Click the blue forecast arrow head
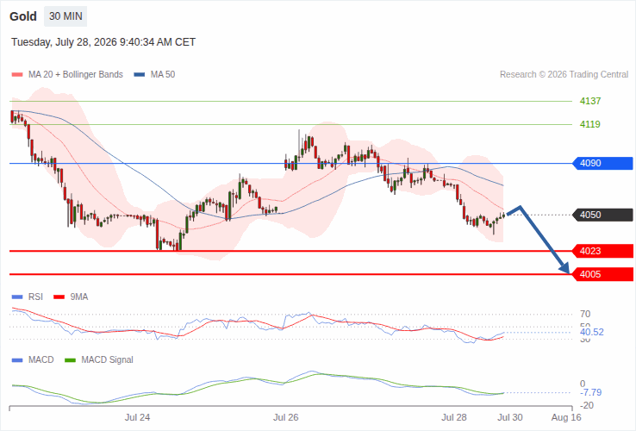Screen dimensions: 636x431 click(564, 267)
